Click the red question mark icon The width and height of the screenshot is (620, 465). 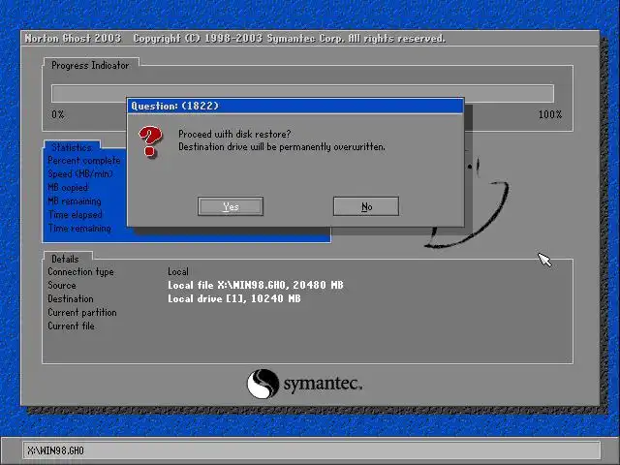coord(150,141)
